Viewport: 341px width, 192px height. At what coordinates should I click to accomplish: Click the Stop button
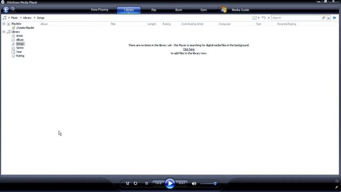pos(147,183)
